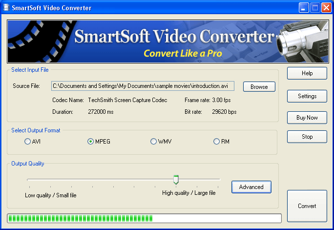The image size is (334, 230).
Task: Click the '3.00 fps' frame rate value
Action: pyautogui.click(x=221, y=100)
